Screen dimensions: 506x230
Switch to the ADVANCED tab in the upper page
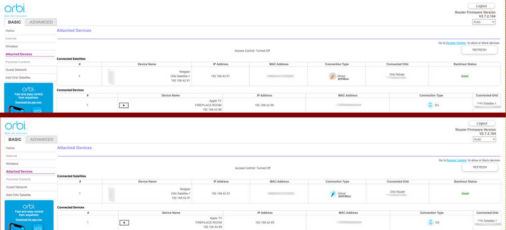coord(42,22)
